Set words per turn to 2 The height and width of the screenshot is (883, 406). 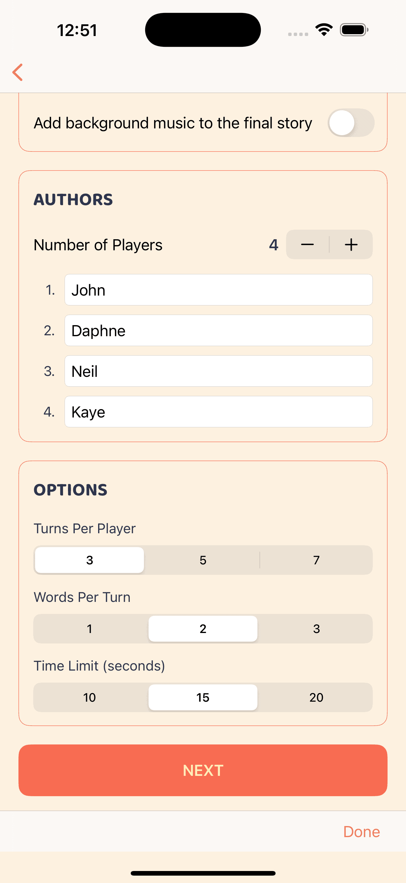tap(203, 629)
